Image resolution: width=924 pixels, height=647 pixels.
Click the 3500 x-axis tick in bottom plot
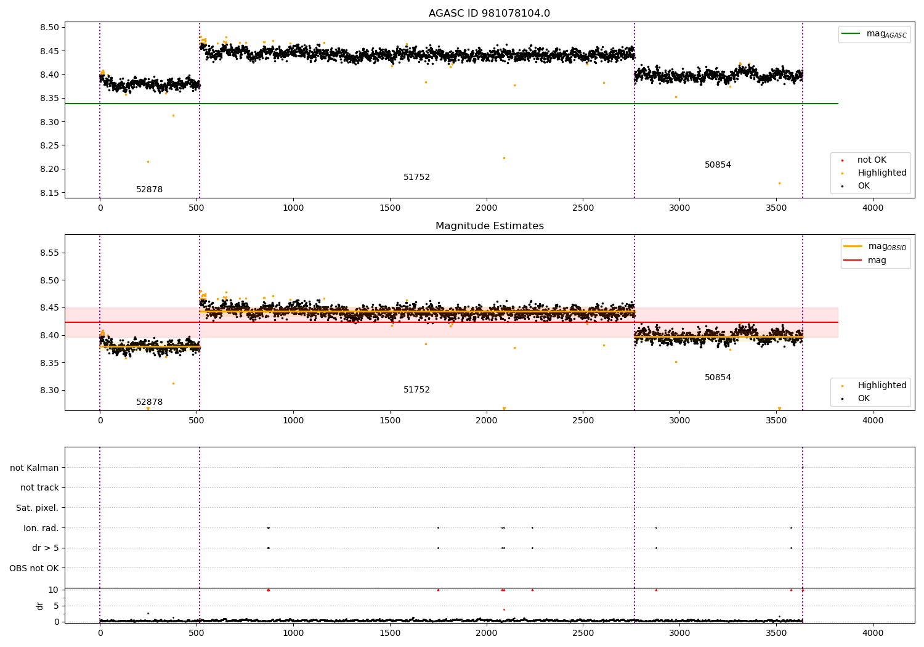pos(776,633)
